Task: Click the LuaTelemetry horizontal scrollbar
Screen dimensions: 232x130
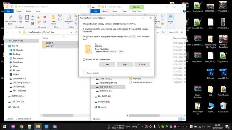Action: pyautogui.click(x=58, y=115)
